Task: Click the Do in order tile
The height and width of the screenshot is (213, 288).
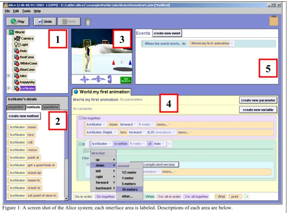Action: 83,197
